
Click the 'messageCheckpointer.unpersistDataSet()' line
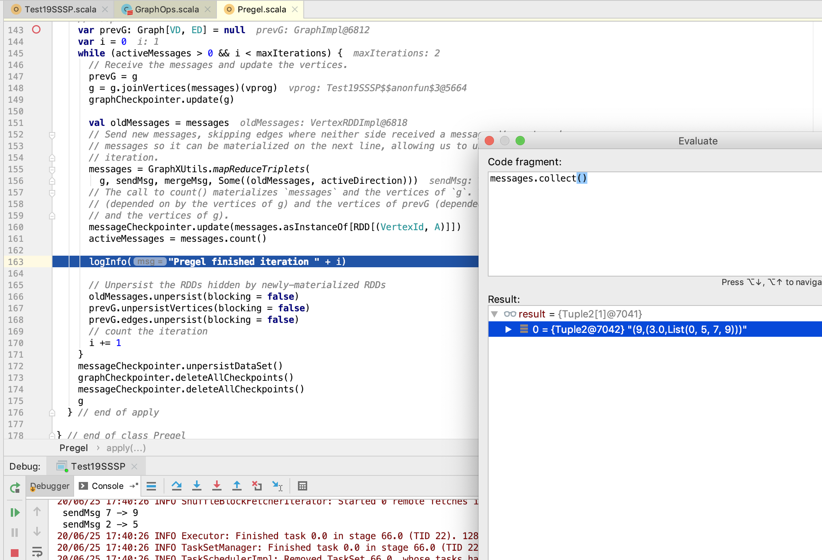pyautogui.click(x=180, y=366)
